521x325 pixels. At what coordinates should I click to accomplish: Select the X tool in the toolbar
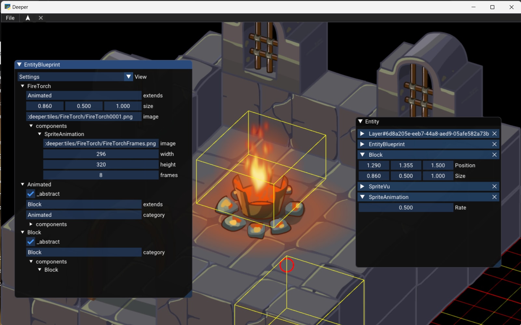coord(40,18)
